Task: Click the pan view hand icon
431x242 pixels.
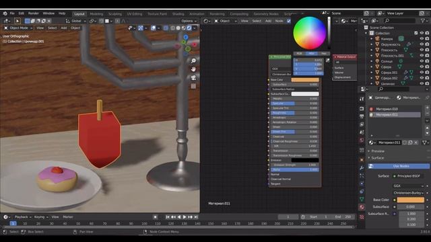Action: 193,69
